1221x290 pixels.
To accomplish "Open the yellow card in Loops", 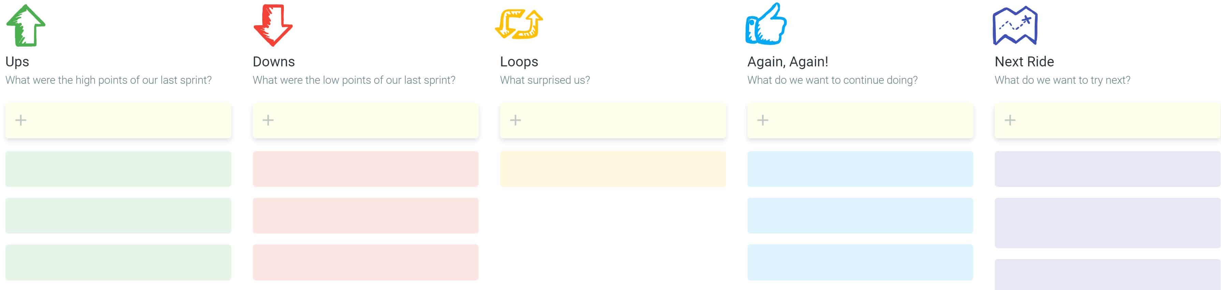I will click(613, 169).
